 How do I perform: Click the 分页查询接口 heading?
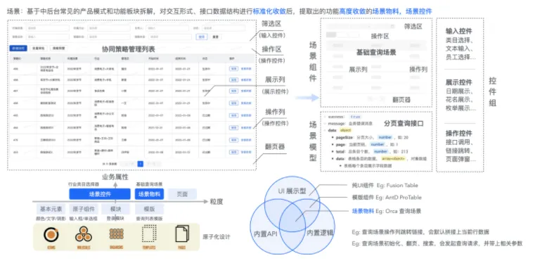tap(404, 123)
